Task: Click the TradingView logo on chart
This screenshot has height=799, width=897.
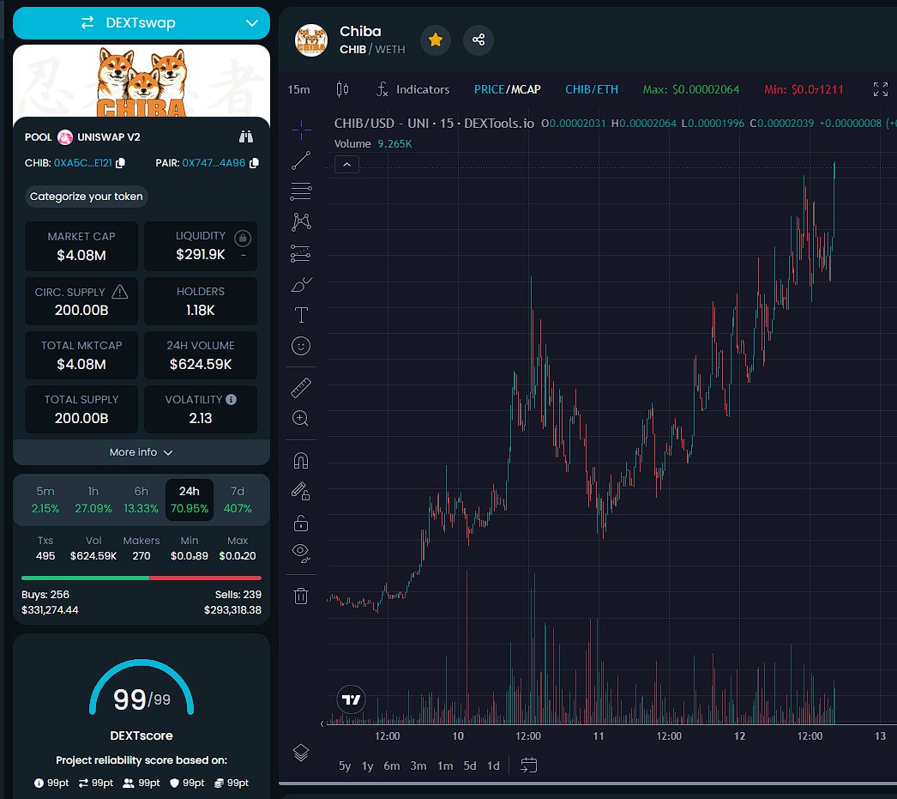Action: 351,699
